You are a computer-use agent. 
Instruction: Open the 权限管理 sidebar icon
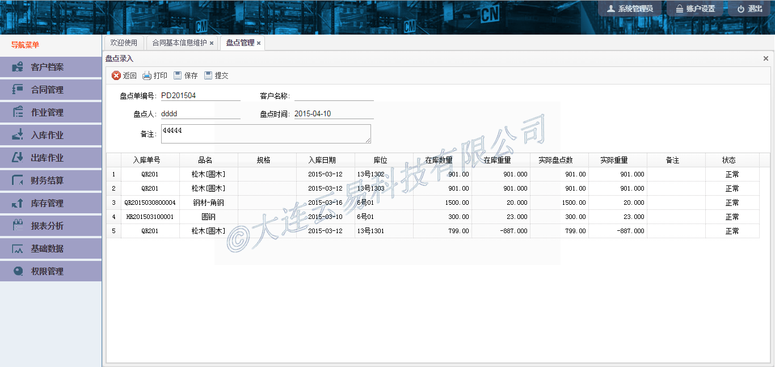click(18, 271)
